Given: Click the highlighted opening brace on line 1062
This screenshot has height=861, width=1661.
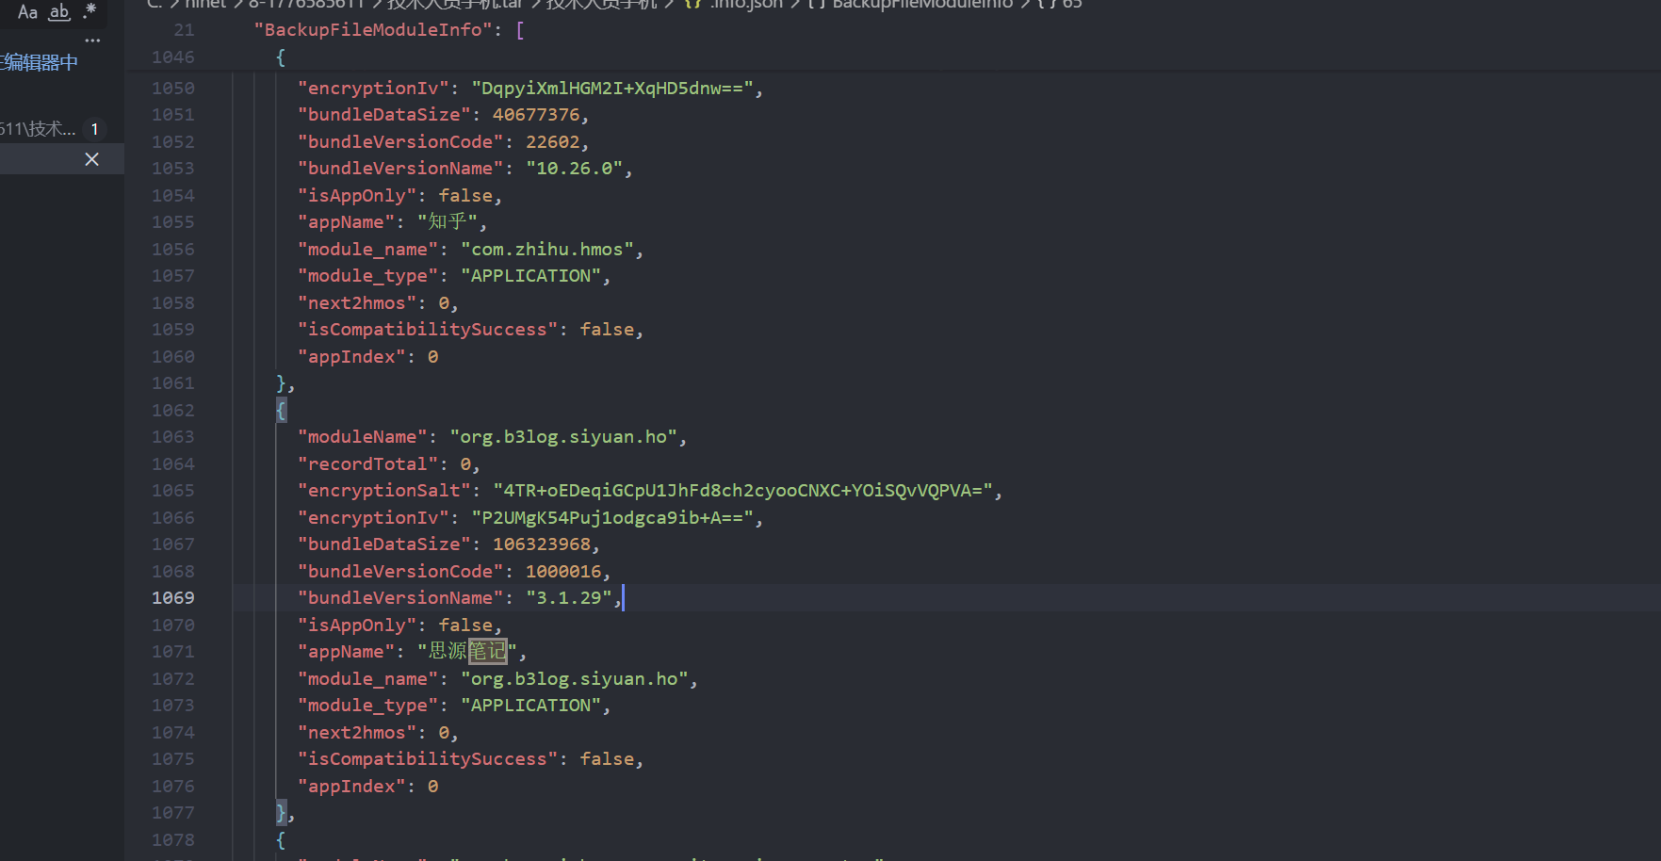Looking at the screenshot, I should pyautogui.click(x=281, y=410).
